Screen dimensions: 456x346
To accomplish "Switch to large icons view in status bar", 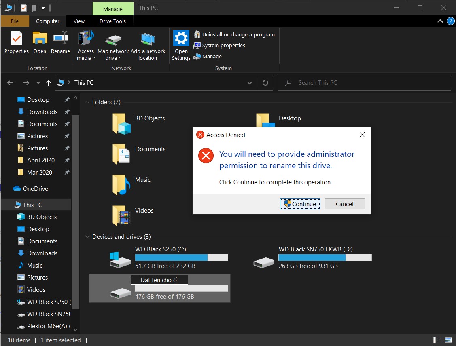I will click(x=448, y=340).
